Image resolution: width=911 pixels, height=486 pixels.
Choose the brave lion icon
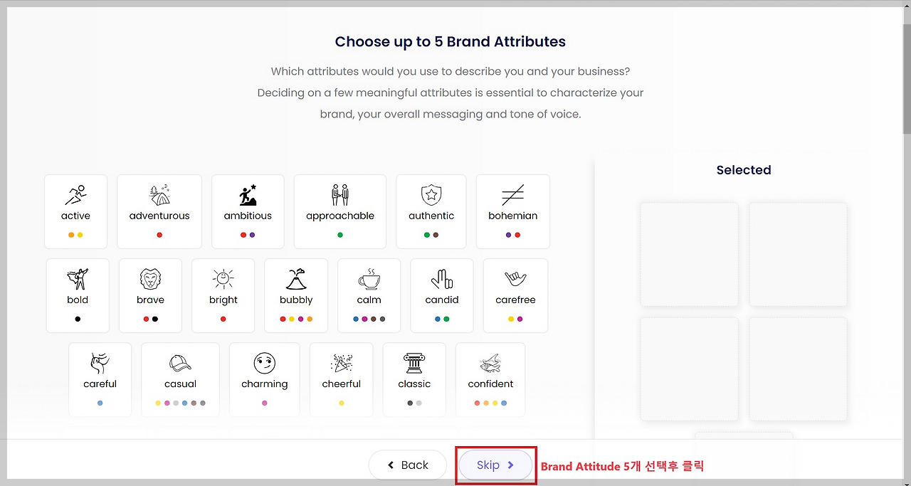[x=150, y=278]
